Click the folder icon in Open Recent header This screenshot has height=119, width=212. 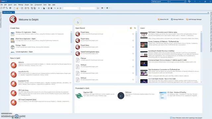tap(131, 28)
